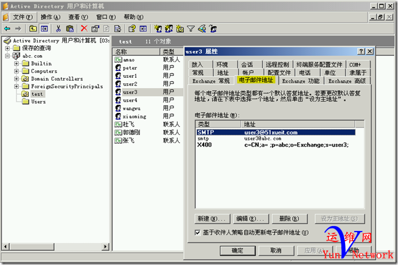
Task: Select the X400 address row
Action: click(276, 145)
